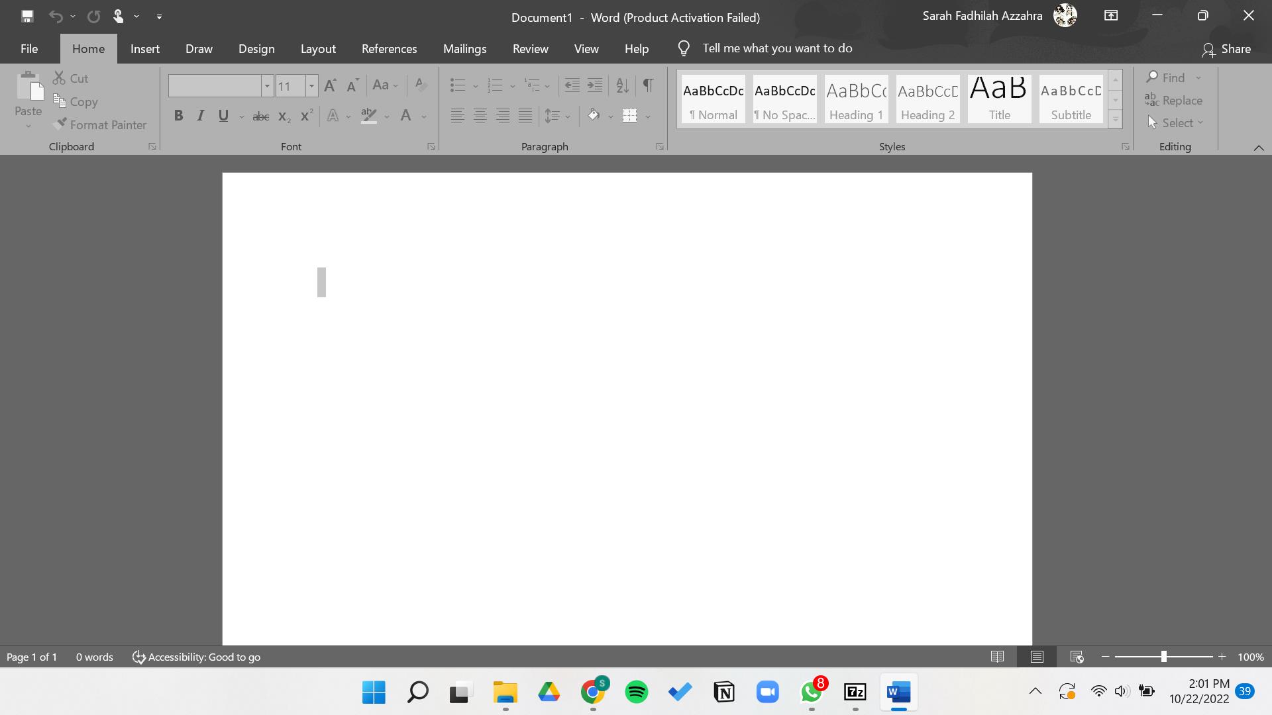
Task: Open the font size dropdown
Action: click(x=311, y=85)
